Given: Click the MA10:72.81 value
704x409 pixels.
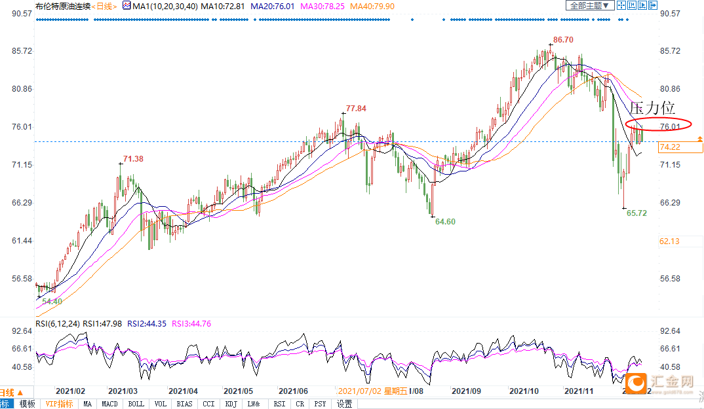Looking at the screenshot, I should pos(223,7).
